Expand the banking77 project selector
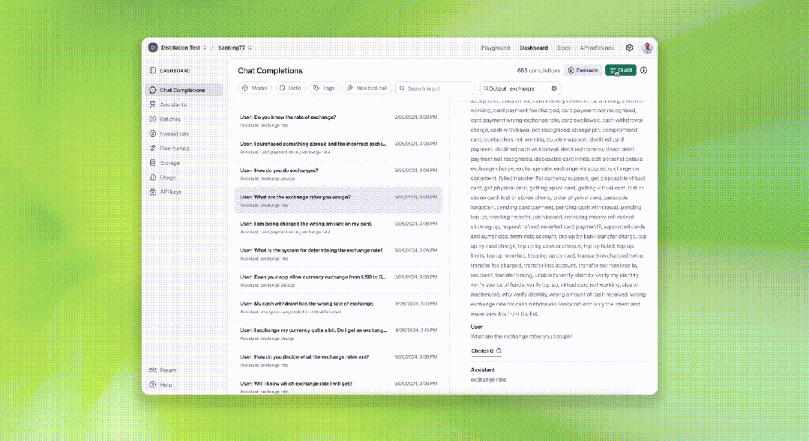The image size is (809, 441). 250,48
